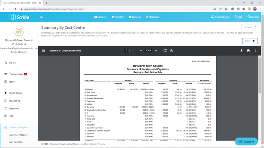This screenshot has width=264, height=148.
Task: Zoom out the PDF with minus icon
Action: (141, 51)
